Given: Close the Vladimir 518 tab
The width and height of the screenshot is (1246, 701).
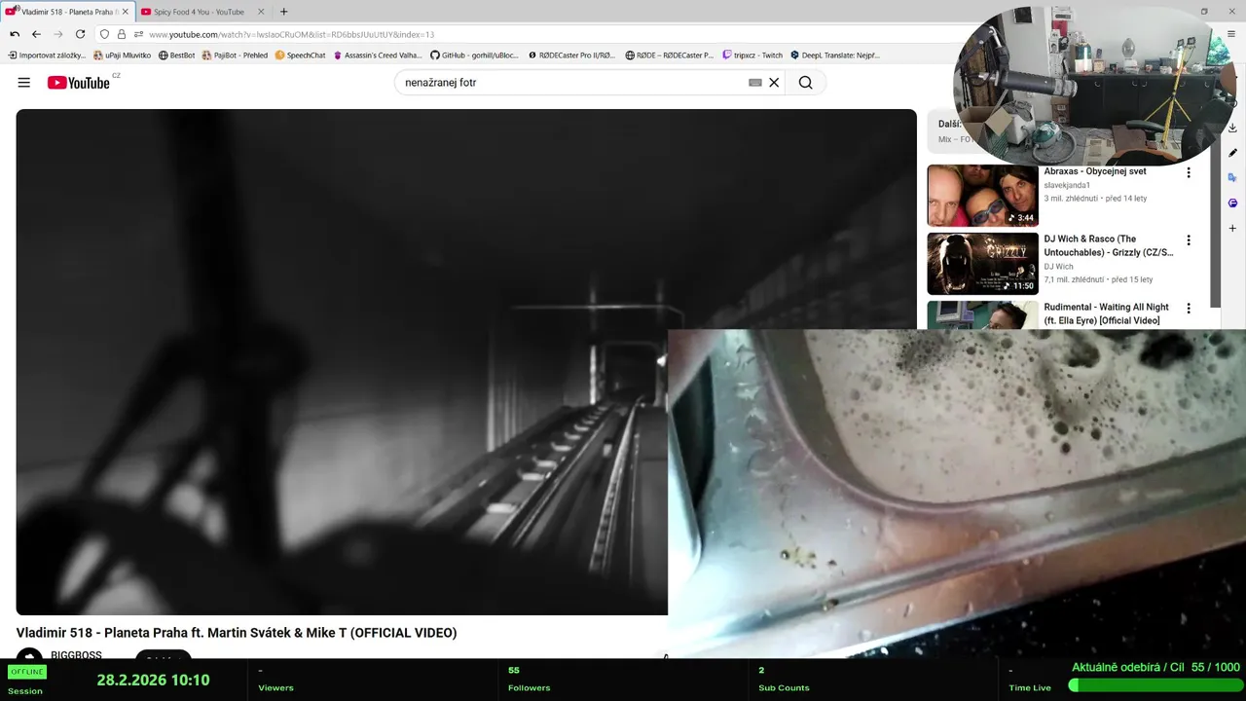Looking at the screenshot, I should tap(125, 12).
